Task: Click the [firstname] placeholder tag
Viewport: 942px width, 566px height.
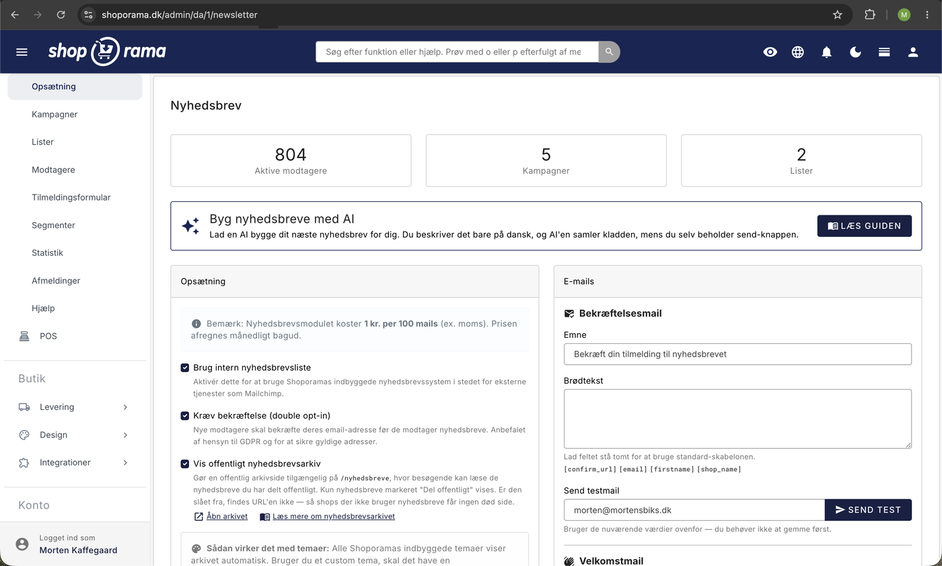Action: tap(672, 469)
